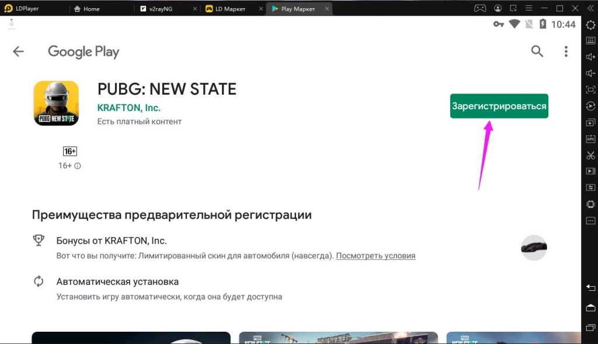This screenshot has height=344, width=598.
Task: Open Google Play search
Action: click(537, 51)
